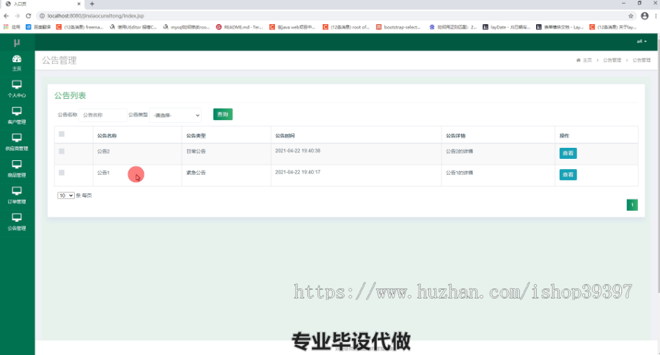660x355 pixels.
Task: Open the 主页 dashboard sidebar icon
Action: (17, 63)
